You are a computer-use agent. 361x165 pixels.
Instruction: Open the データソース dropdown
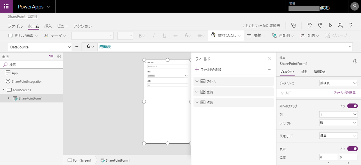pos(338,83)
